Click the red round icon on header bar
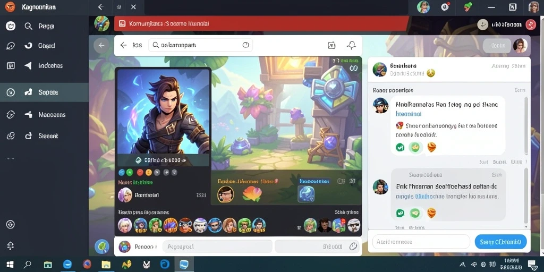The height and width of the screenshot is (272, 544). pos(531,24)
